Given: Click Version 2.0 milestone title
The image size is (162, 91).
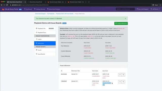Looking at the screenshot, I should [x=74, y=81].
